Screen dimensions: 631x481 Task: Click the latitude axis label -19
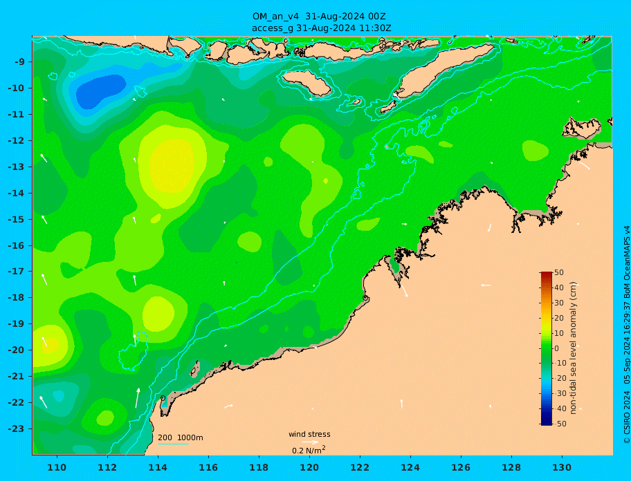pyautogui.click(x=18, y=324)
